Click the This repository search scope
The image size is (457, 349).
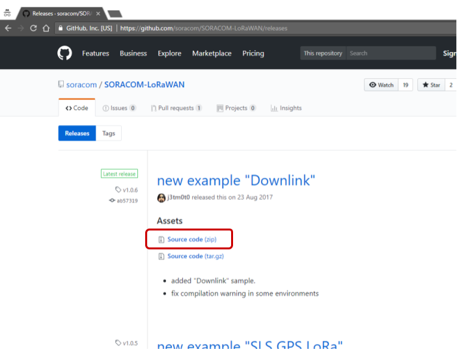point(323,53)
